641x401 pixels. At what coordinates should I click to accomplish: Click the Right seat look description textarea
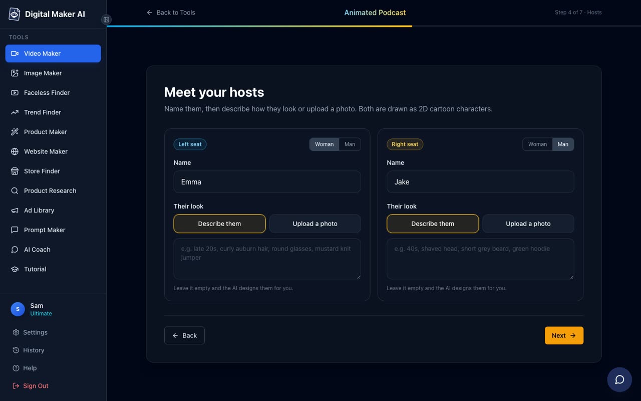click(481, 259)
